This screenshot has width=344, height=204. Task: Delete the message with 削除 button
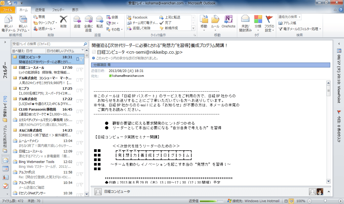63,22
